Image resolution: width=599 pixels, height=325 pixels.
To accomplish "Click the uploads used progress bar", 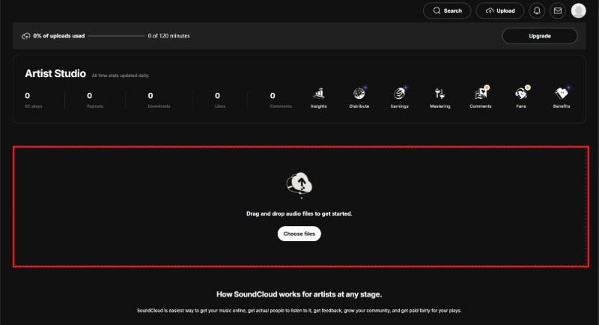I will pos(115,36).
